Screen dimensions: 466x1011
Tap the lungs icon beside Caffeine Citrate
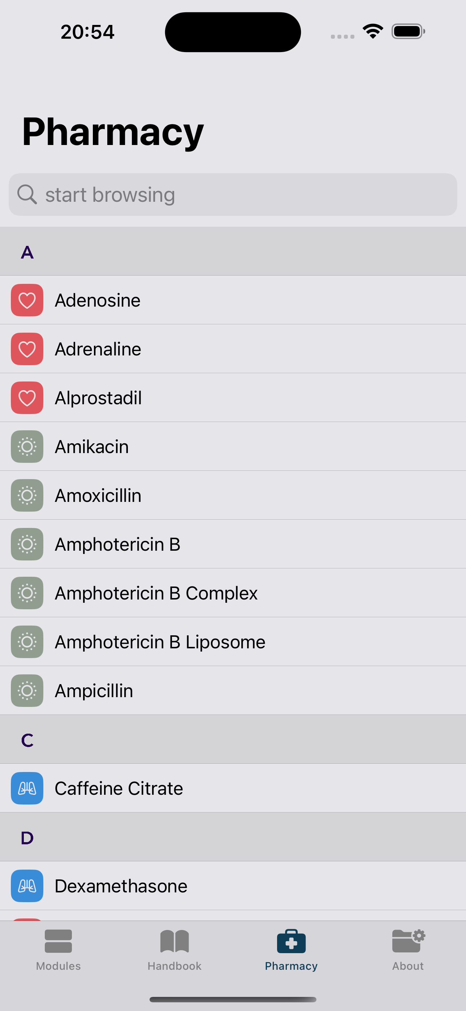(x=27, y=788)
